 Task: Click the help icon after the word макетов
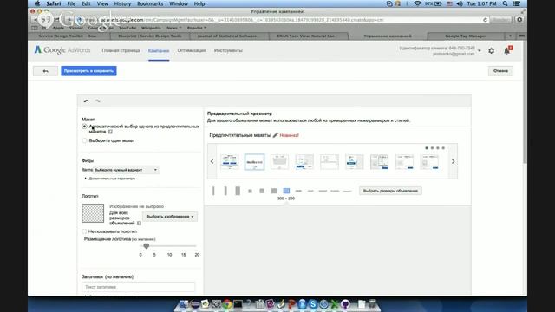pyautogui.click(x=110, y=132)
